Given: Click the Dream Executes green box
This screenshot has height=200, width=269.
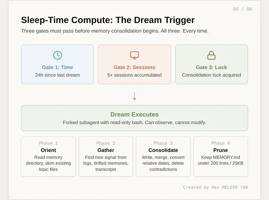Looking at the screenshot, I should point(134,118).
